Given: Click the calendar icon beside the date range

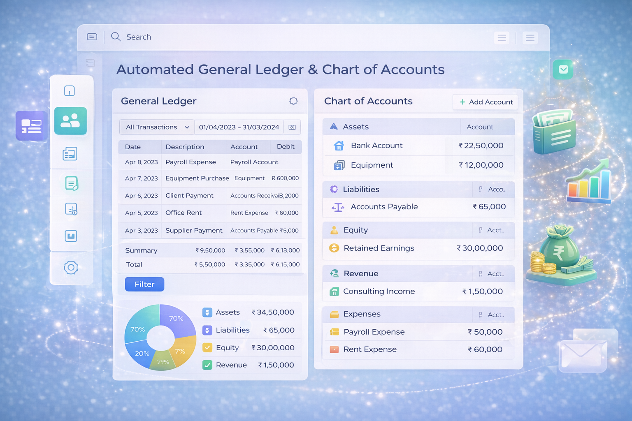Looking at the screenshot, I should [x=292, y=127].
